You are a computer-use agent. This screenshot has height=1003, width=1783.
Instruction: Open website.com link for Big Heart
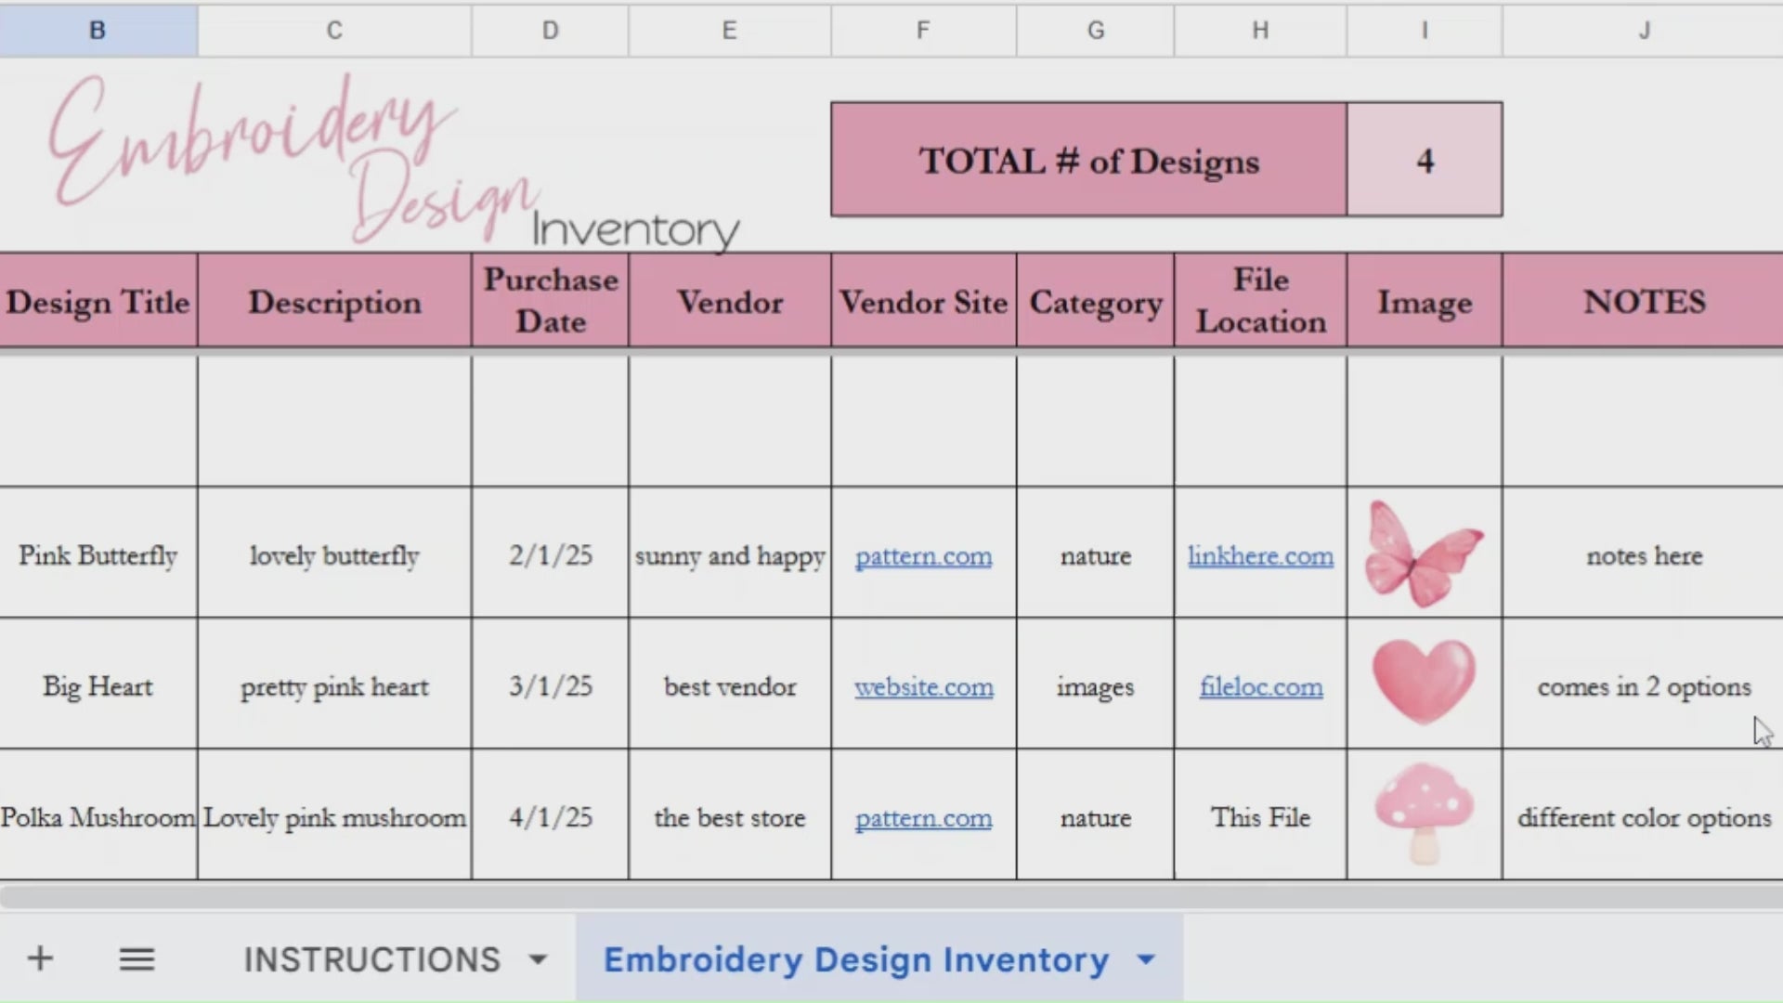pyautogui.click(x=923, y=687)
